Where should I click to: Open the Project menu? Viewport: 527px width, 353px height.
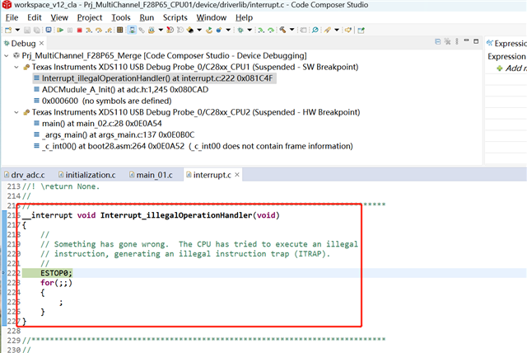tap(90, 17)
